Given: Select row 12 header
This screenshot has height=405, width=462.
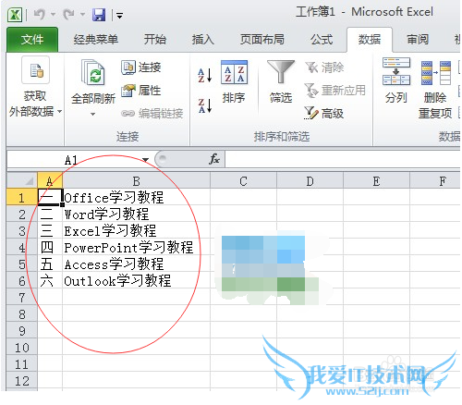Looking at the screenshot, I should (x=22, y=380).
